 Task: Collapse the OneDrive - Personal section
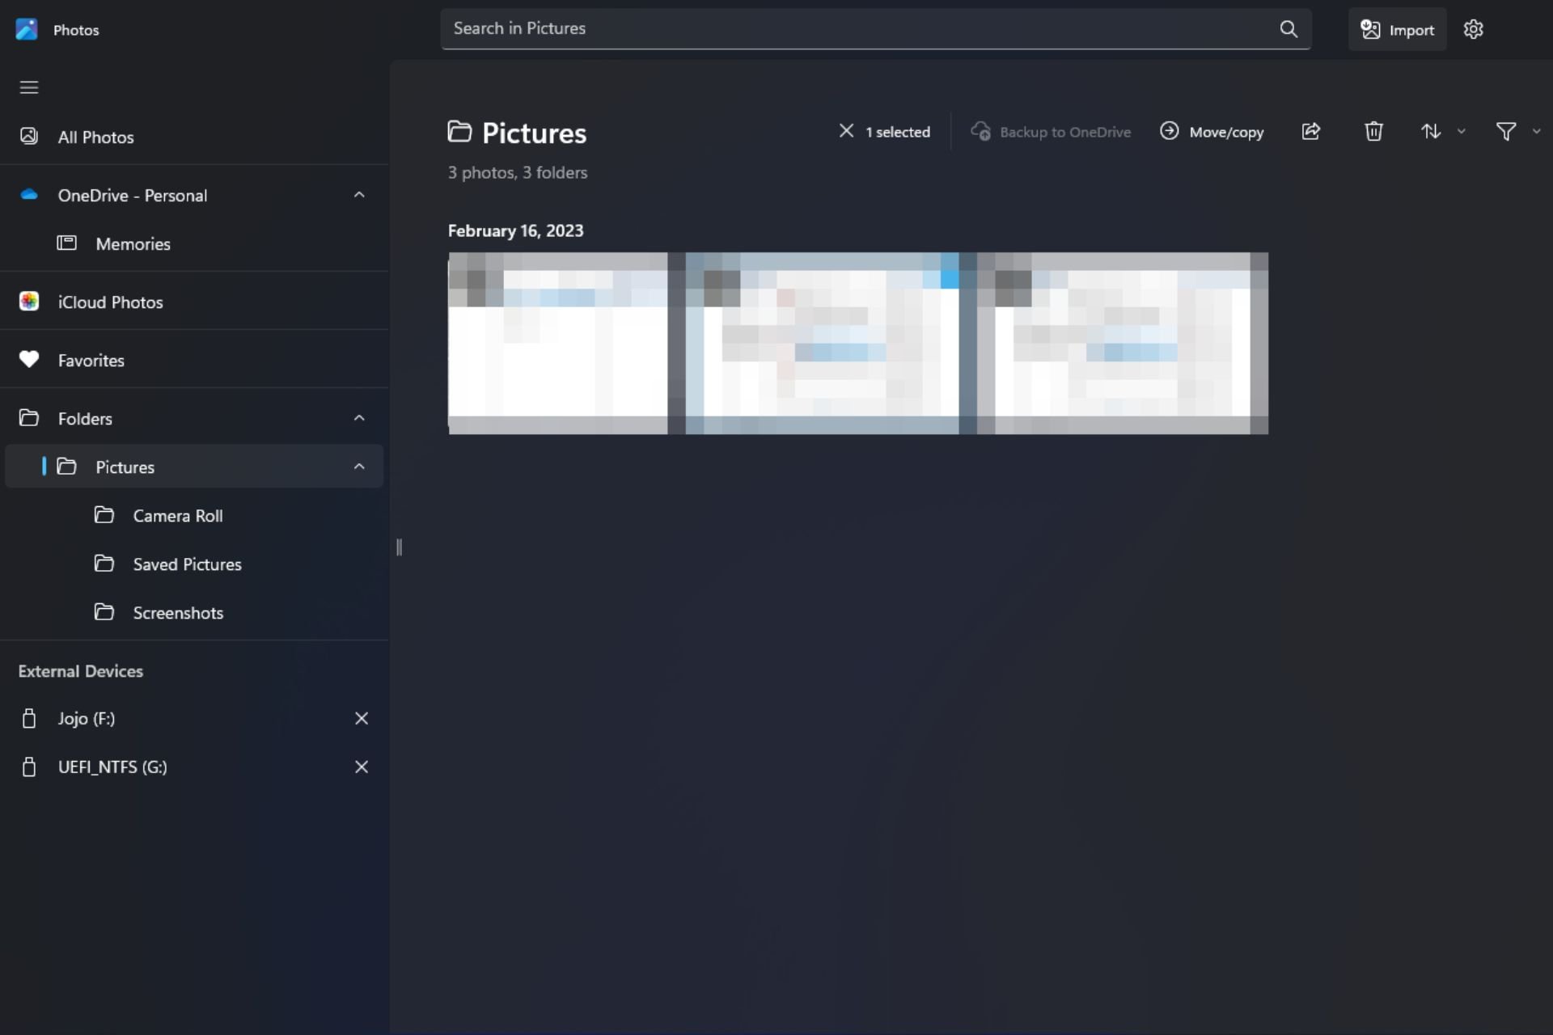359,194
